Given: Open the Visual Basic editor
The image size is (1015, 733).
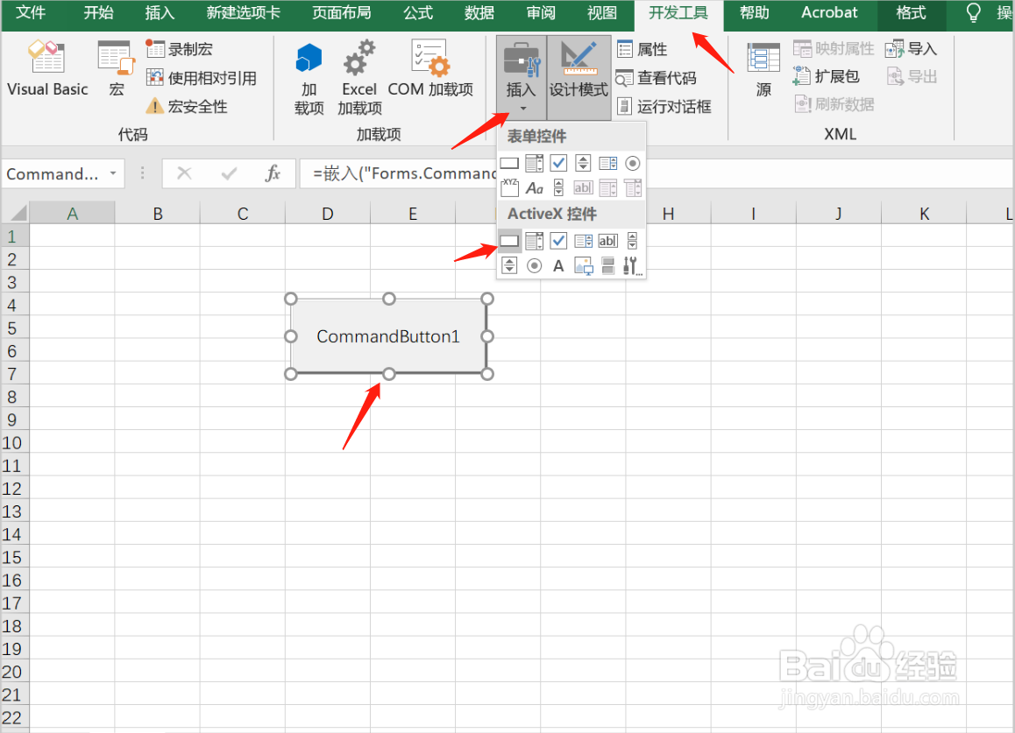Looking at the screenshot, I should 47,68.
